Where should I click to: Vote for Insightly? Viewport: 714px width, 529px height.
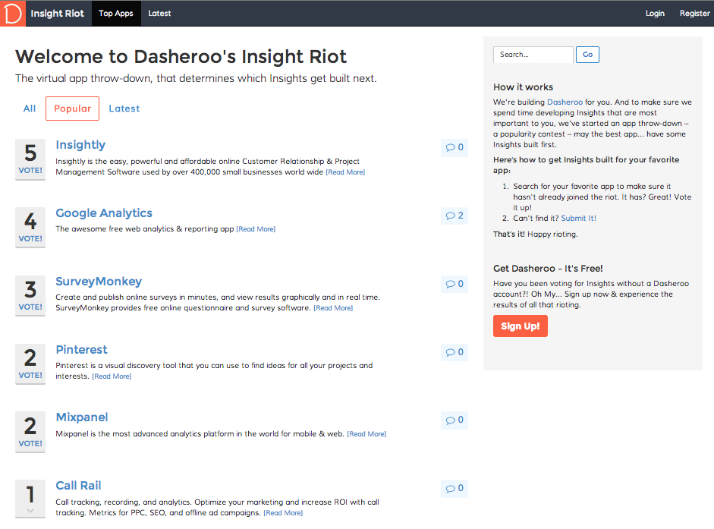point(30,171)
